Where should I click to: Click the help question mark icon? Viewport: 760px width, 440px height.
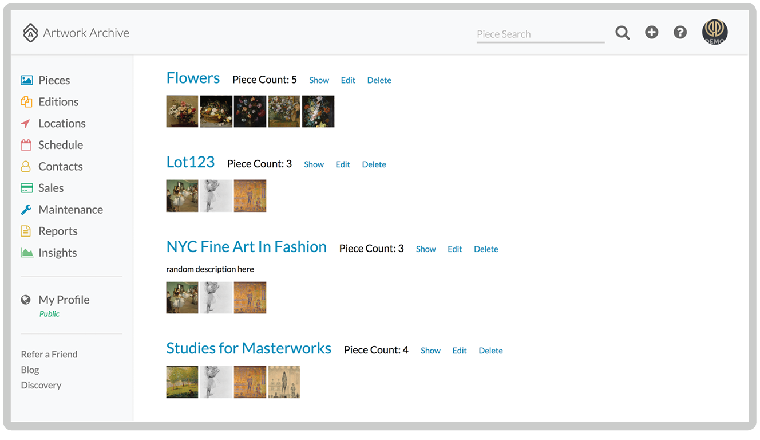click(680, 32)
